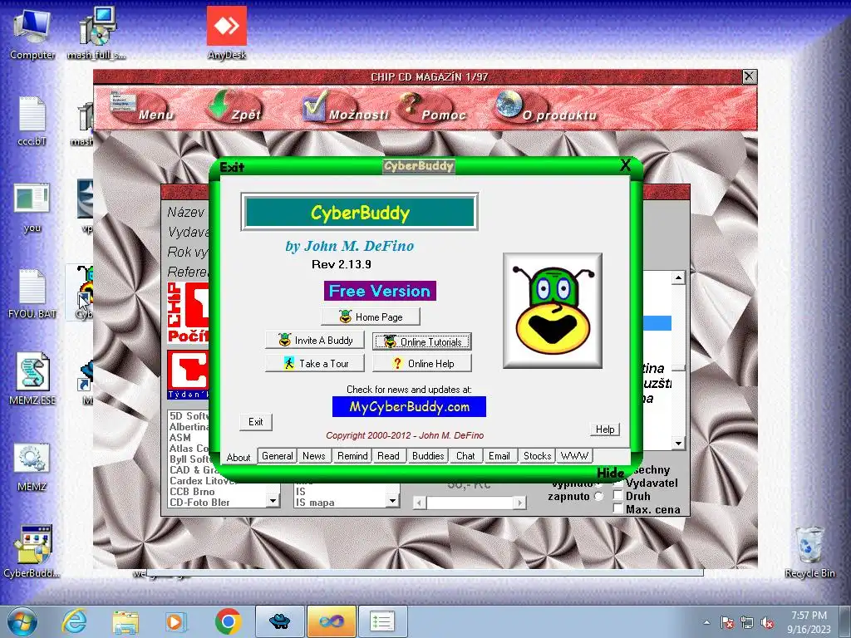Select the mash_full_s desktop icon
The image size is (851, 638).
click(x=96, y=34)
